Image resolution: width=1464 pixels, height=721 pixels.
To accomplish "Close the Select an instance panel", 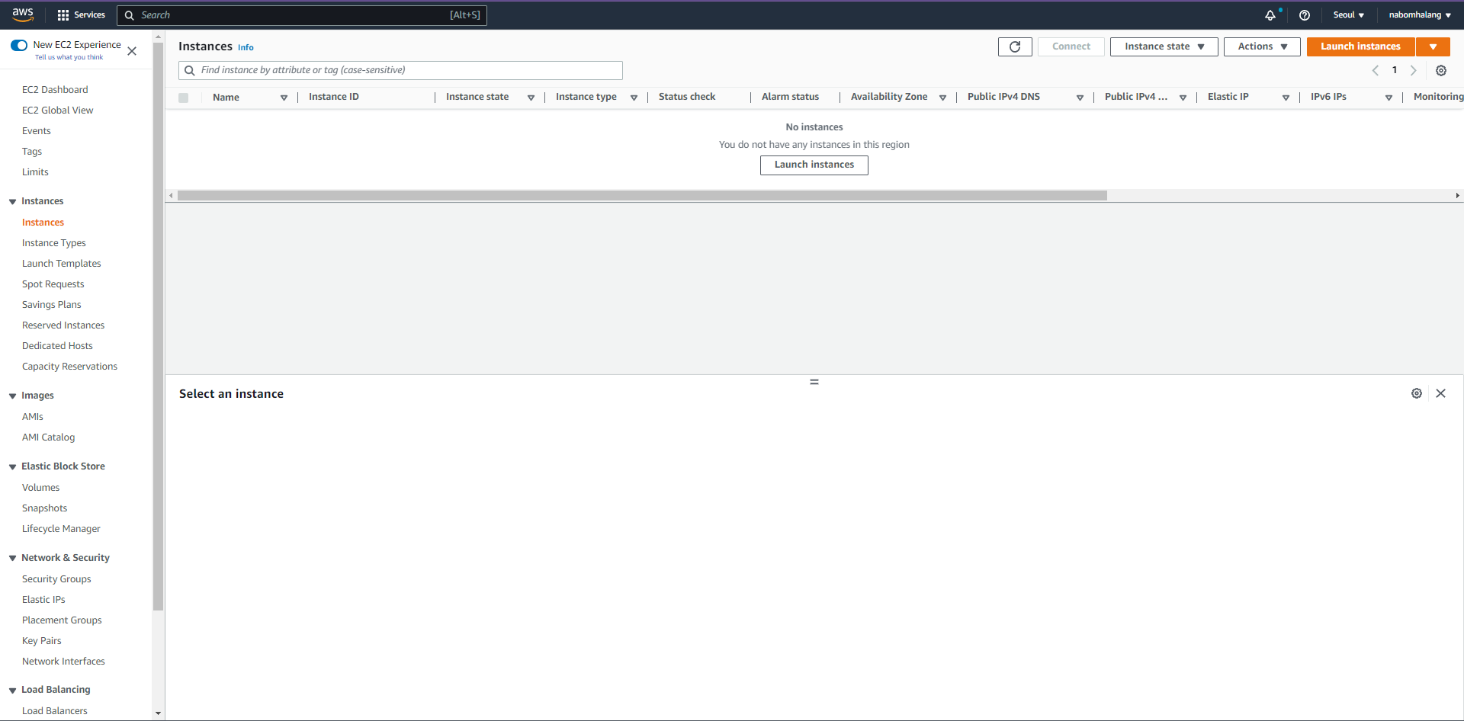I will [1440, 393].
